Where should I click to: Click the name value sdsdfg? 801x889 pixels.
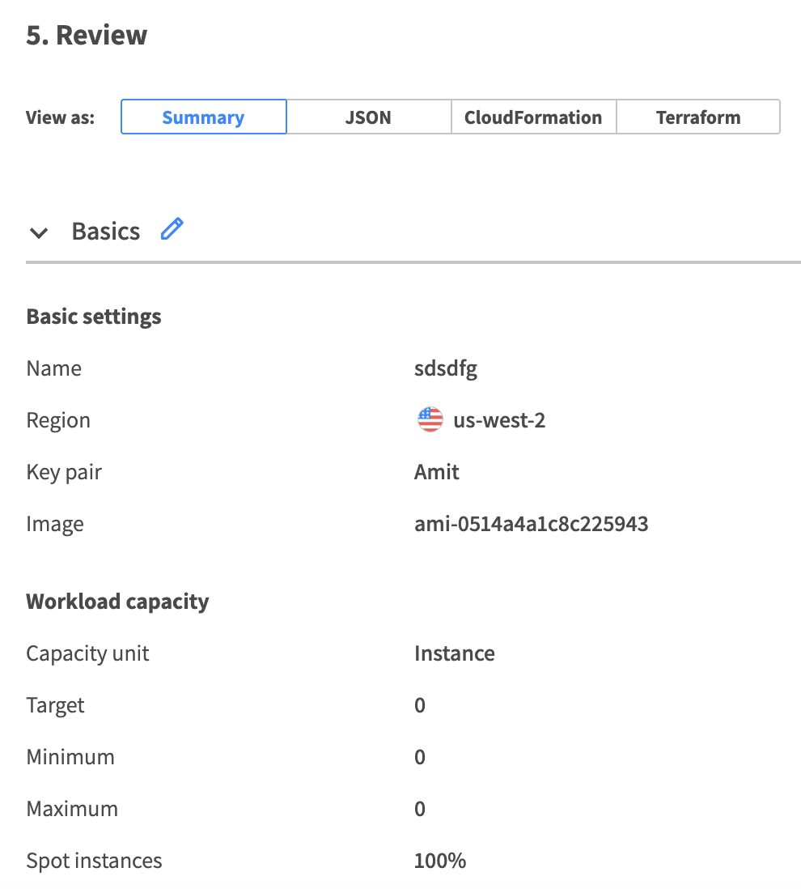click(446, 368)
